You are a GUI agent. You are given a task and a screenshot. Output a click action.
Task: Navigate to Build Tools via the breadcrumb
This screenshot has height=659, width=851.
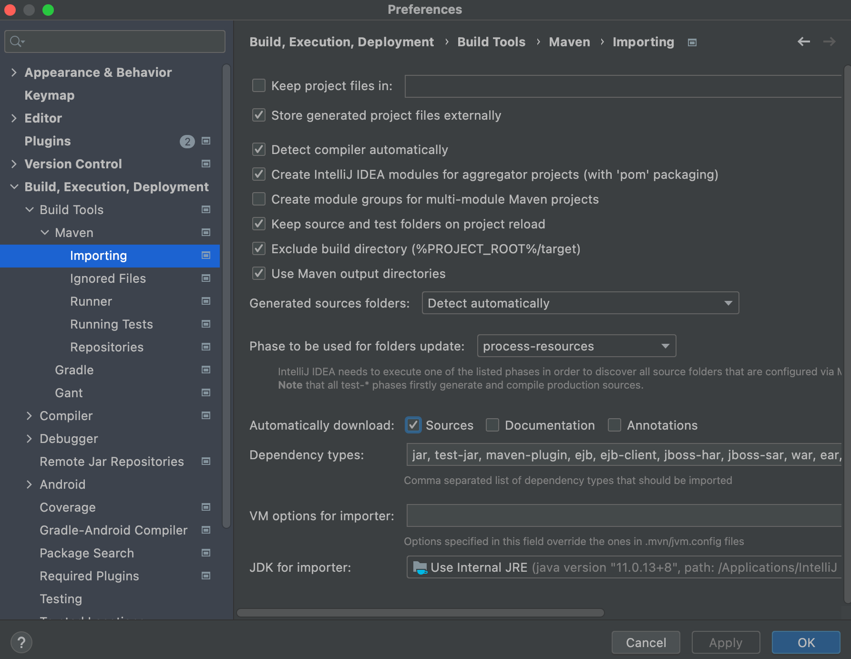(x=491, y=42)
